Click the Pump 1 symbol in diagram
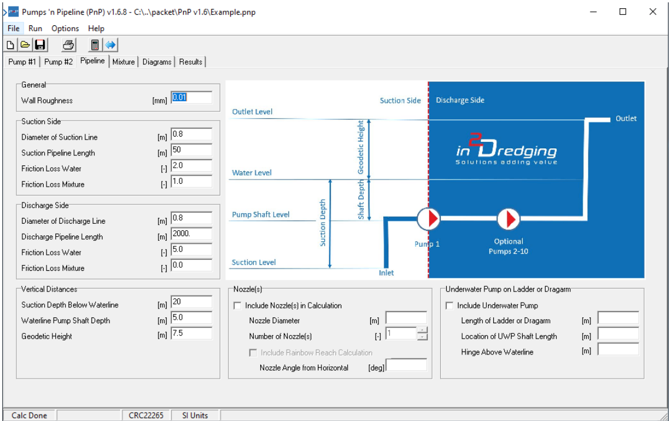 pos(429,218)
